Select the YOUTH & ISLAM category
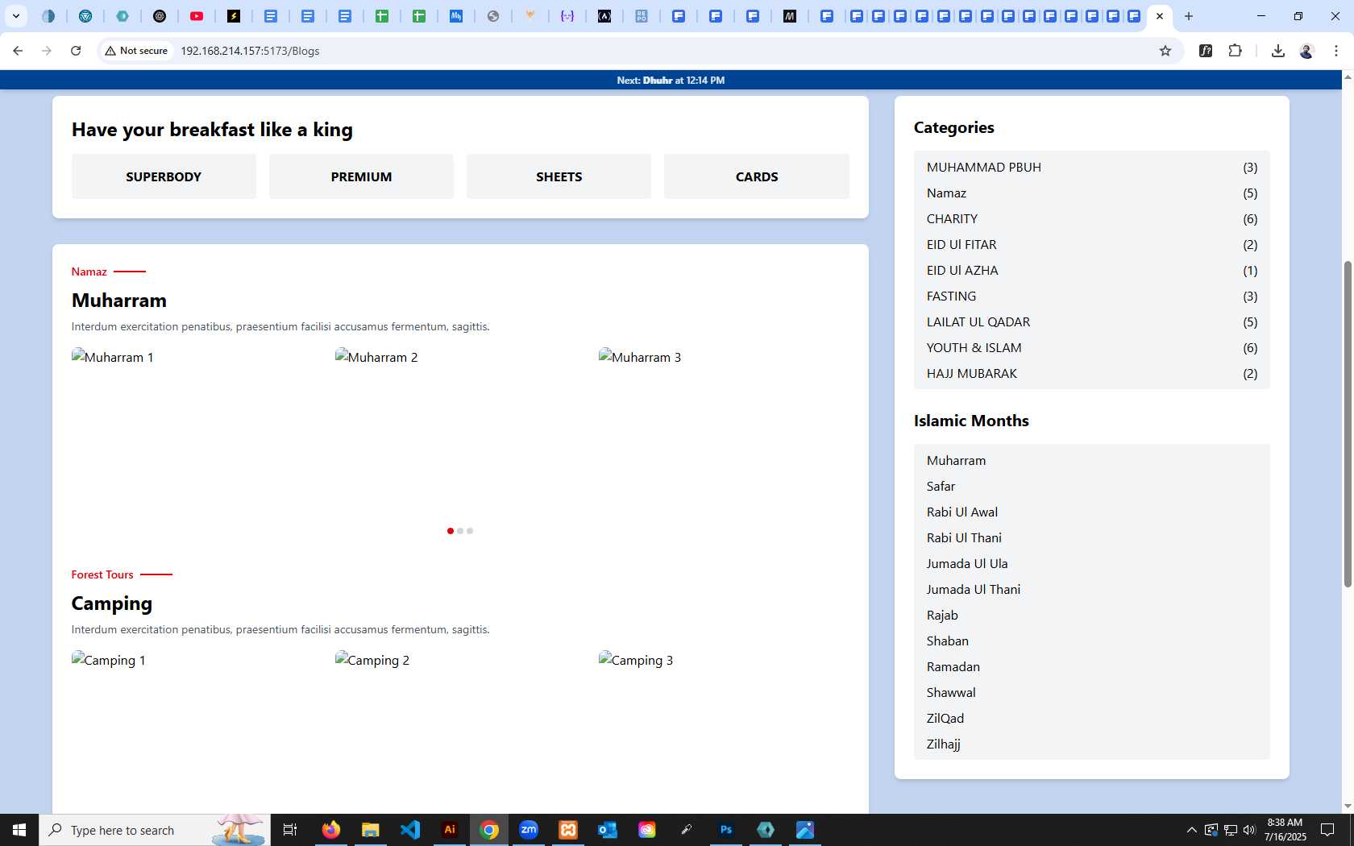This screenshot has height=846, width=1354. (1092, 348)
